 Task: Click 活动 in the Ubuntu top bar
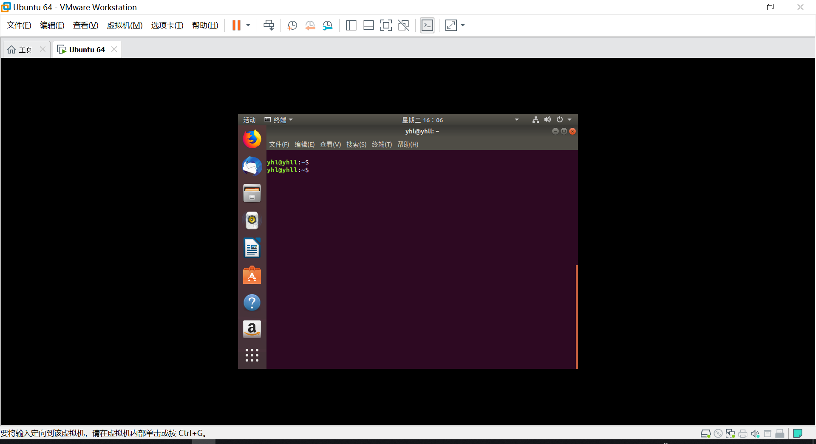click(249, 119)
